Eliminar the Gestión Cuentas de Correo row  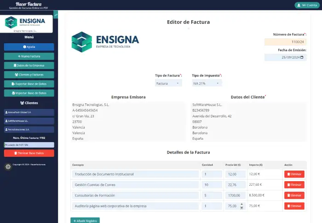[x=294, y=185]
